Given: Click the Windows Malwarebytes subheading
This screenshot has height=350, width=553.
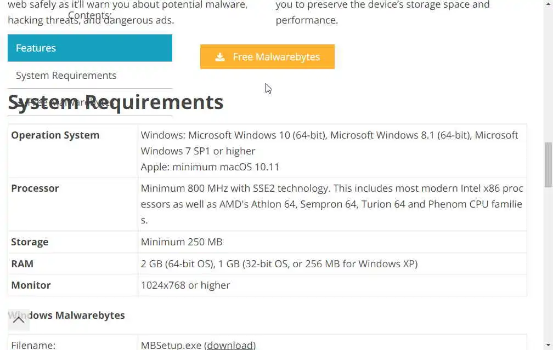Looking at the screenshot, I should click(77, 315).
